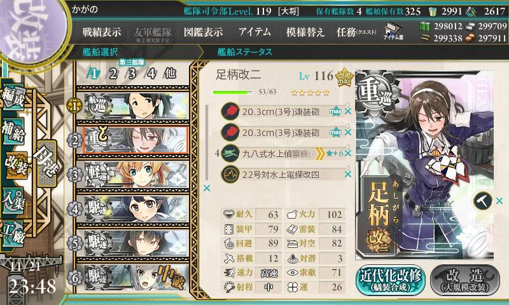The width and height of the screenshot is (509, 305).
Task: Open the アイテム屋 shop icon
Action: (393, 31)
